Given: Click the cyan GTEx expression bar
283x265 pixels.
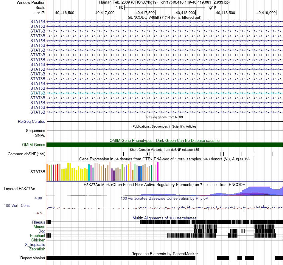Looking at the screenshot, I should coord(89,172).
